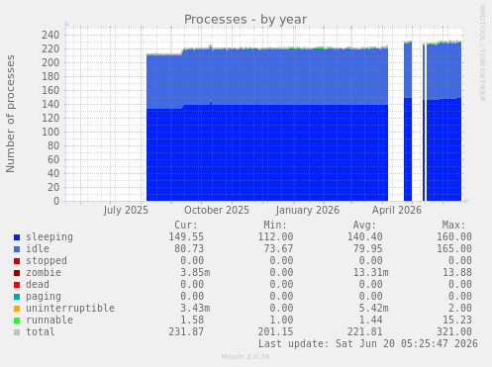
Task: Click zombie average value 13.31m
Action: 370,273
